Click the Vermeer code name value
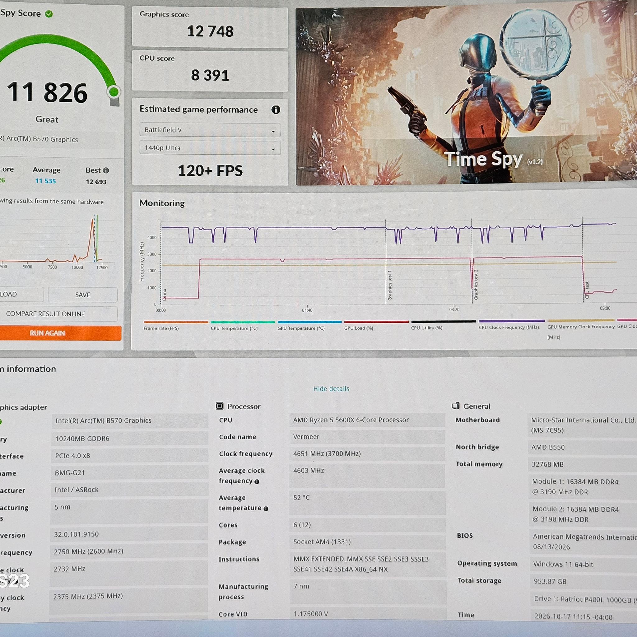The height and width of the screenshot is (637, 637). [x=306, y=437]
